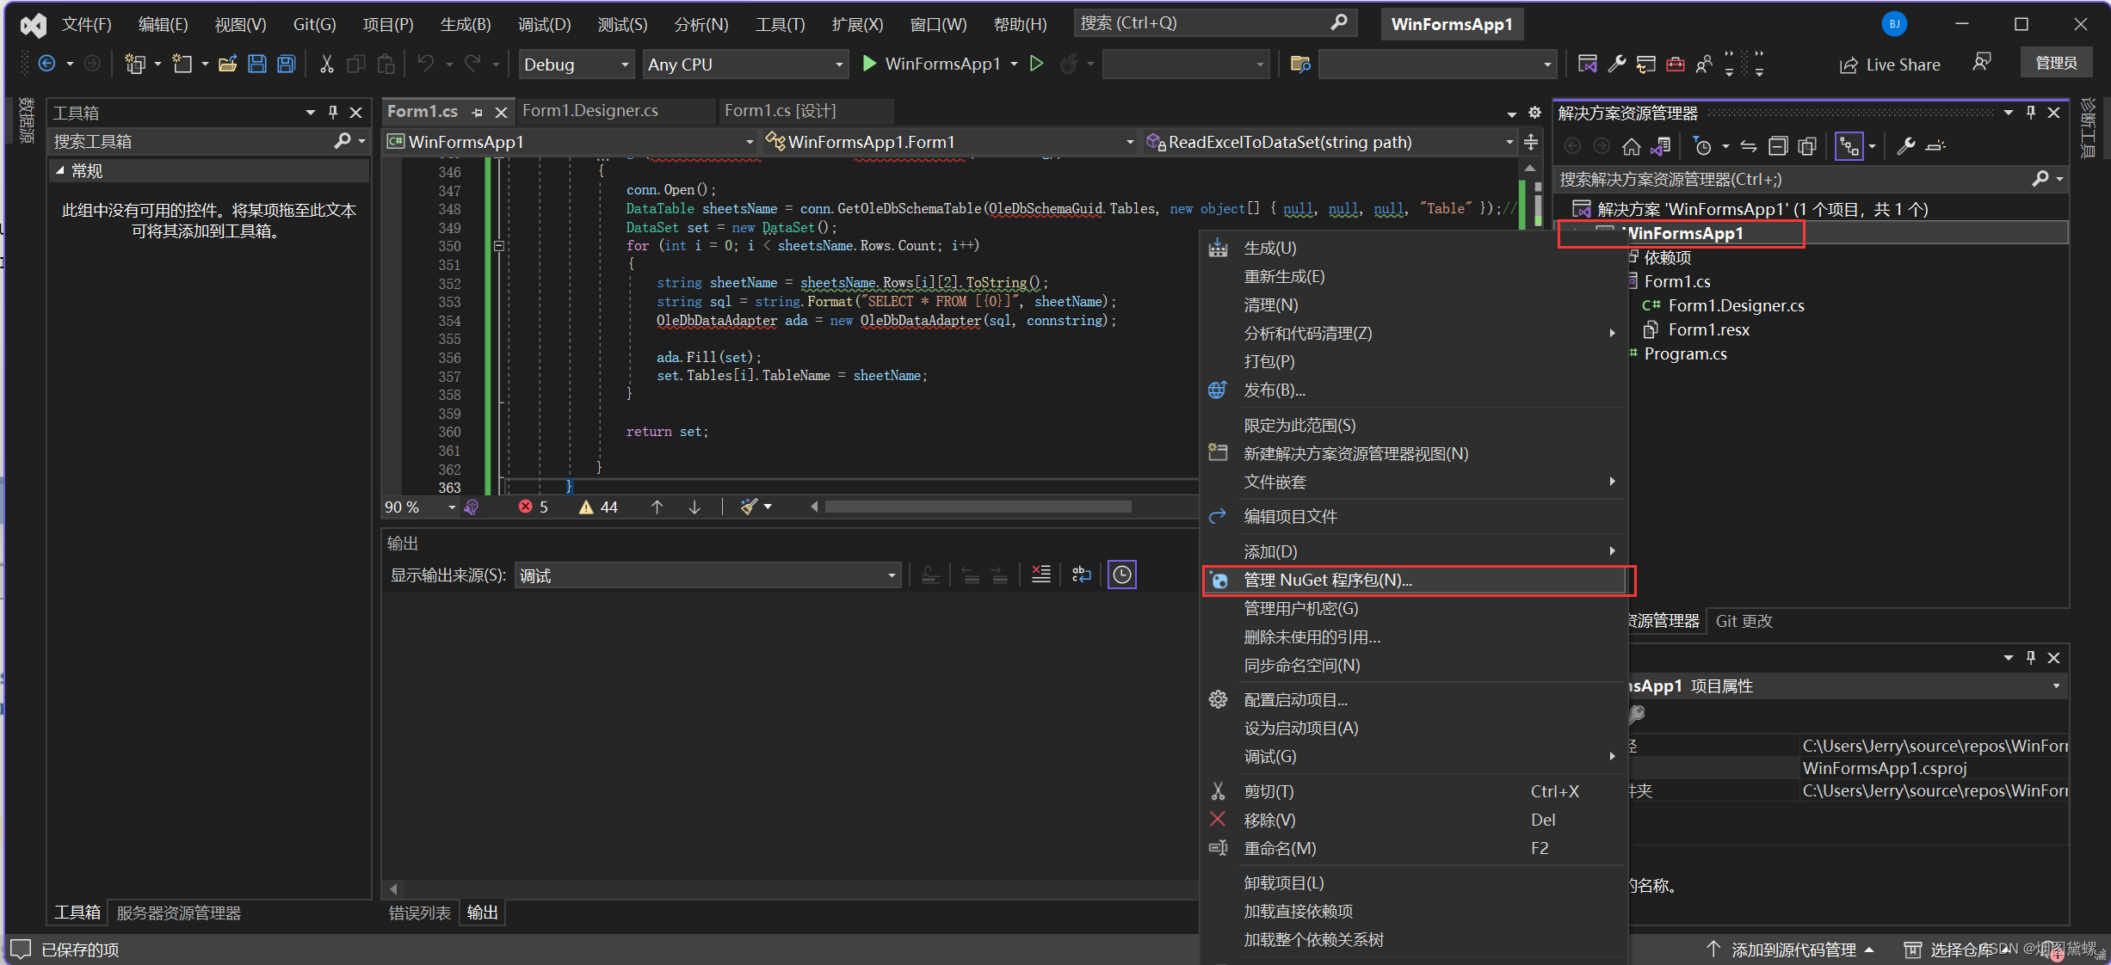Click the feedback person icon near Live Share
This screenshot has height=965, width=2111.
(x=1982, y=63)
